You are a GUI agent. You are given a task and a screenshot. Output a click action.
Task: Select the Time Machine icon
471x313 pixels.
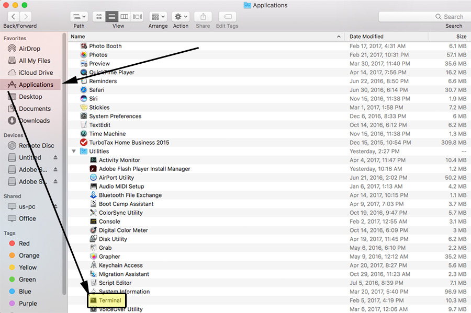click(84, 134)
